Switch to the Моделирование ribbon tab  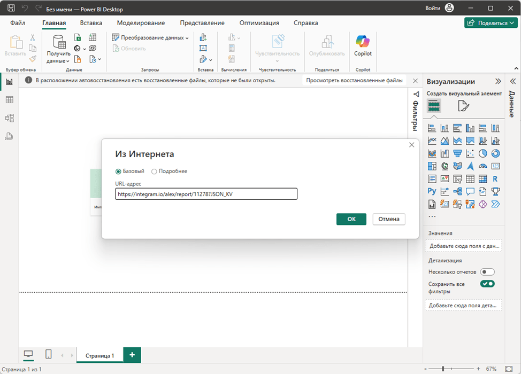141,23
